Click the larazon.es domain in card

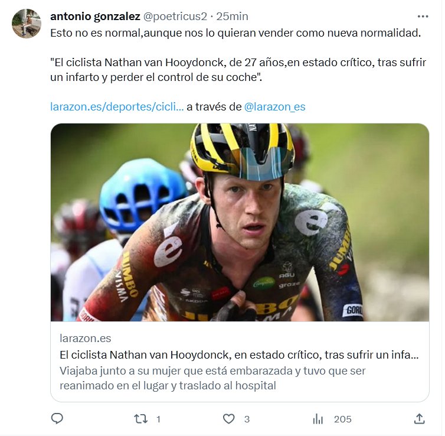[86, 339]
